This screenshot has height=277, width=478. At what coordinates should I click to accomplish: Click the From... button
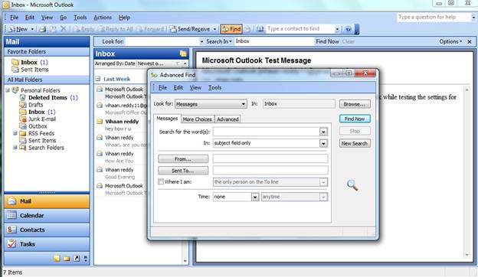[183, 159]
